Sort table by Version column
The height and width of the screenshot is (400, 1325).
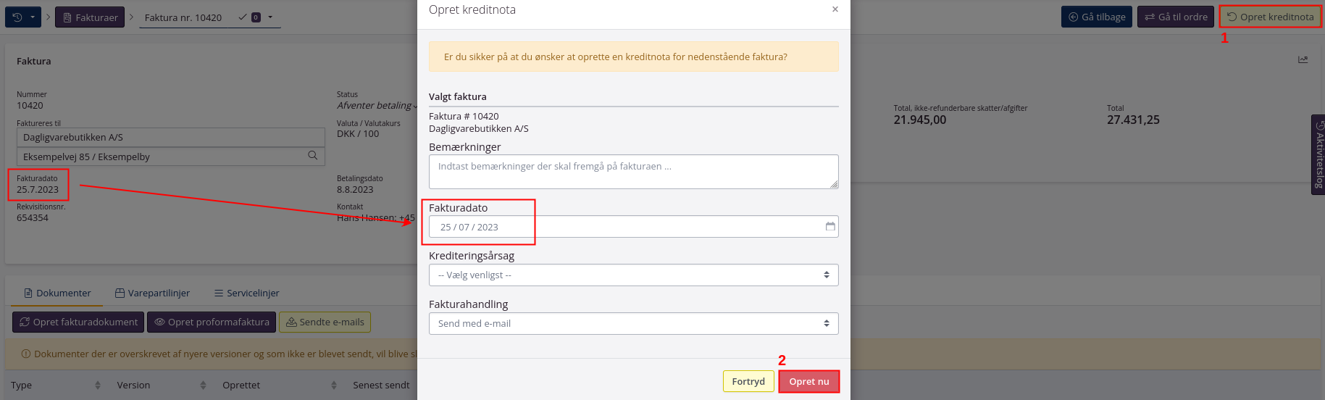[203, 386]
